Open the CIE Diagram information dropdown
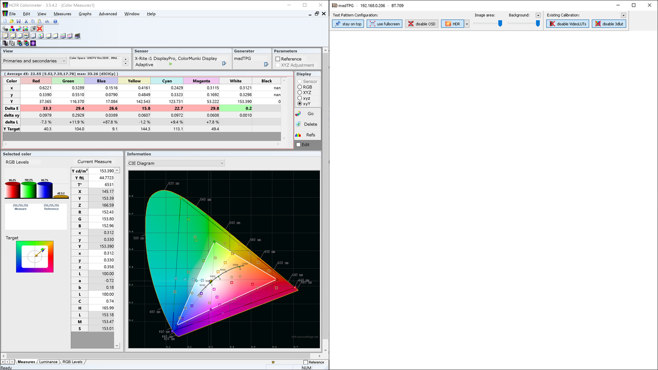The height and width of the screenshot is (370, 658). pyautogui.click(x=176, y=163)
